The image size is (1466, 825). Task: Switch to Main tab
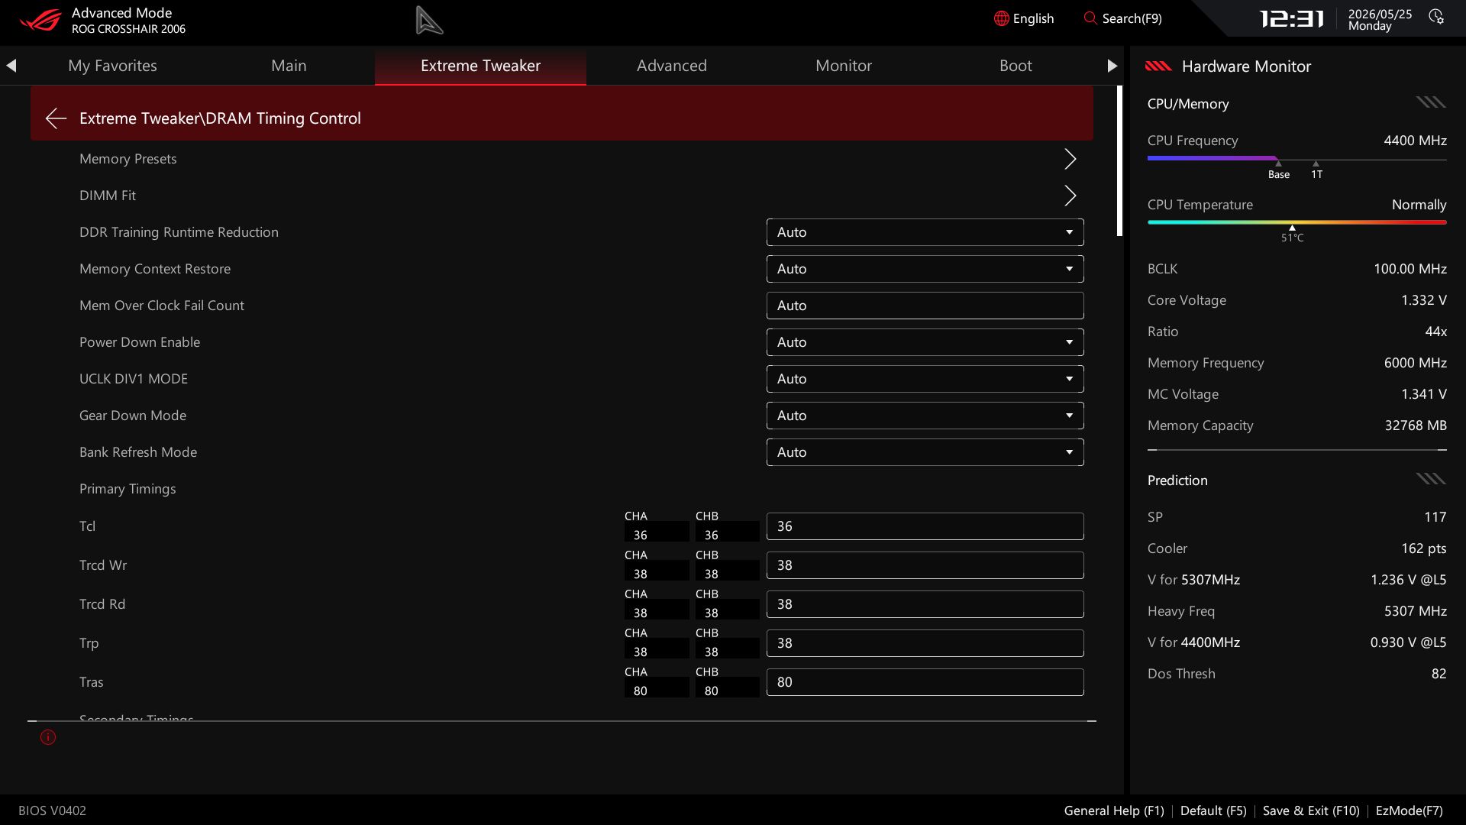289,66
